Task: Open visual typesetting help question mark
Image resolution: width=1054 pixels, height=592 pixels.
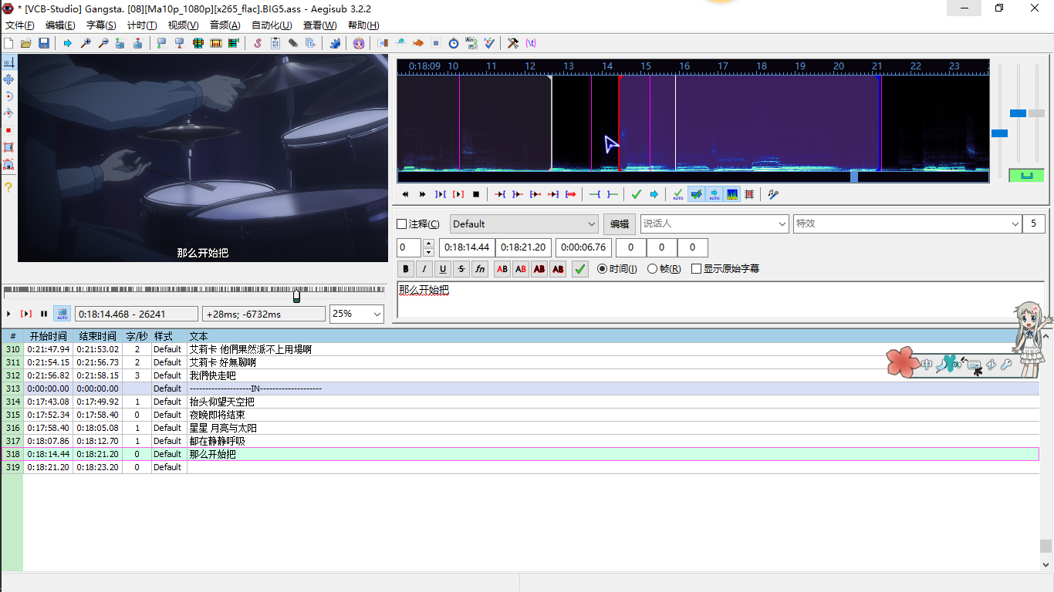Action: 8,187
